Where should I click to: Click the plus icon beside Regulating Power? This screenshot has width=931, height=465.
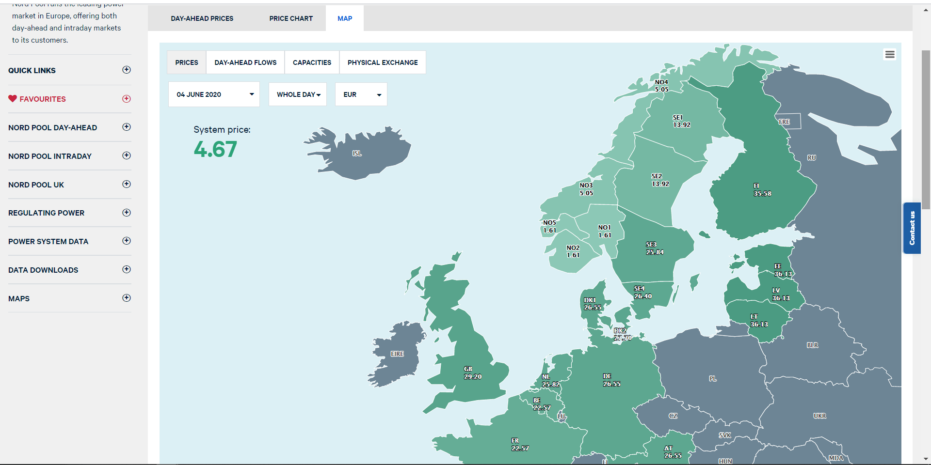click(127, 213)
